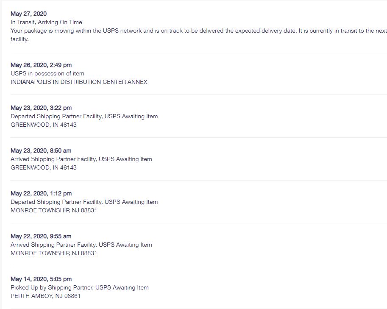Click the May 22, 2020, 1:12 pm timestamp

pos(41,193)
